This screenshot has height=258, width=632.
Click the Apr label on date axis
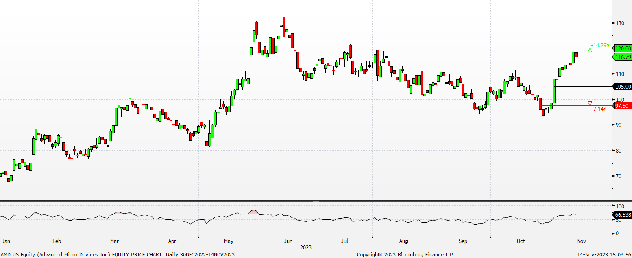point(172,241)
